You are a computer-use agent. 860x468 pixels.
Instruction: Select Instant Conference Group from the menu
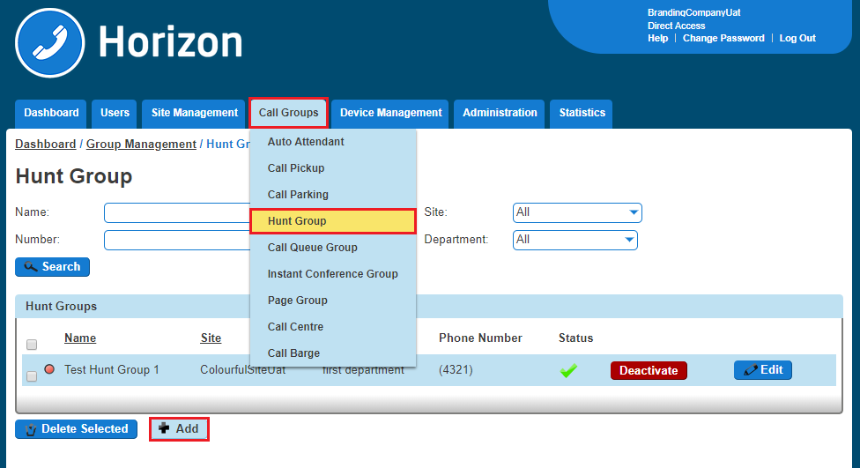pyautogui.click(x=333, y=274)
